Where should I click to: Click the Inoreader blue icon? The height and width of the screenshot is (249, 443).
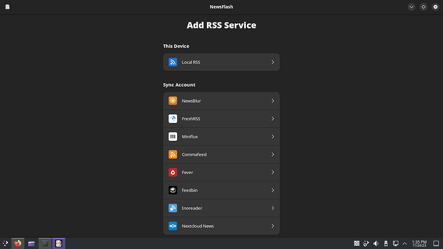click(x=173, y=208)
